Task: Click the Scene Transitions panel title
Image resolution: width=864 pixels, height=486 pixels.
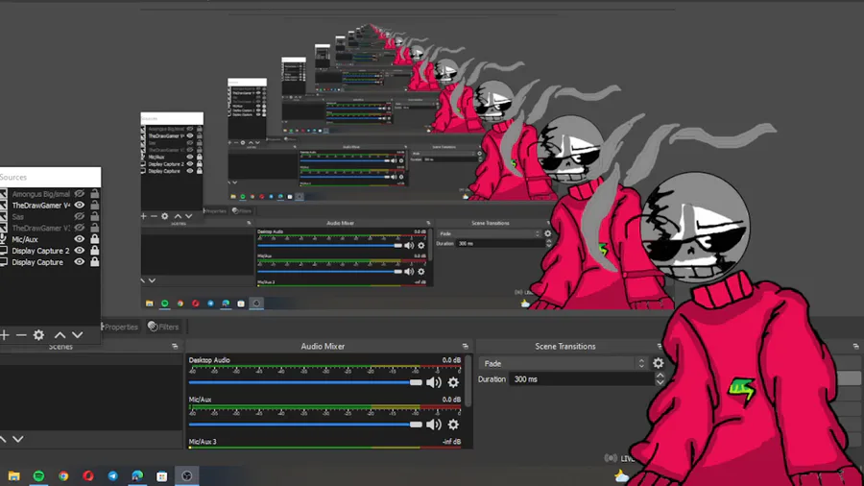Action: [564, 346]
